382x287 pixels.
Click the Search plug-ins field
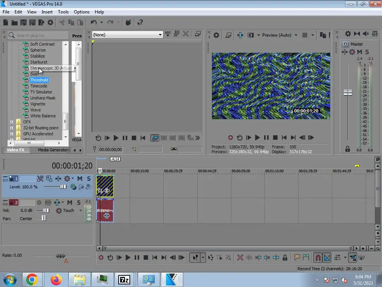pyautogui.click(x=38, y=36)
